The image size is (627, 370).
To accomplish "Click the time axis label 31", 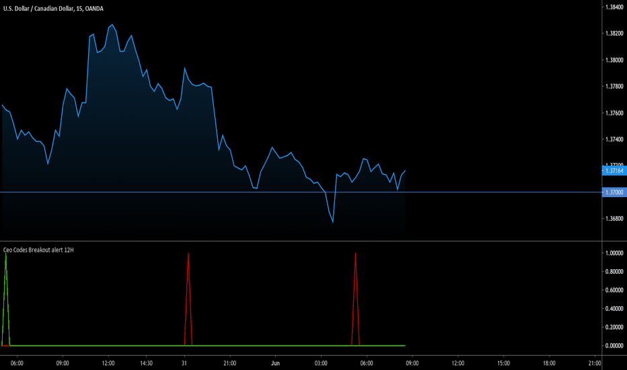I will click(x=184, y=363).
